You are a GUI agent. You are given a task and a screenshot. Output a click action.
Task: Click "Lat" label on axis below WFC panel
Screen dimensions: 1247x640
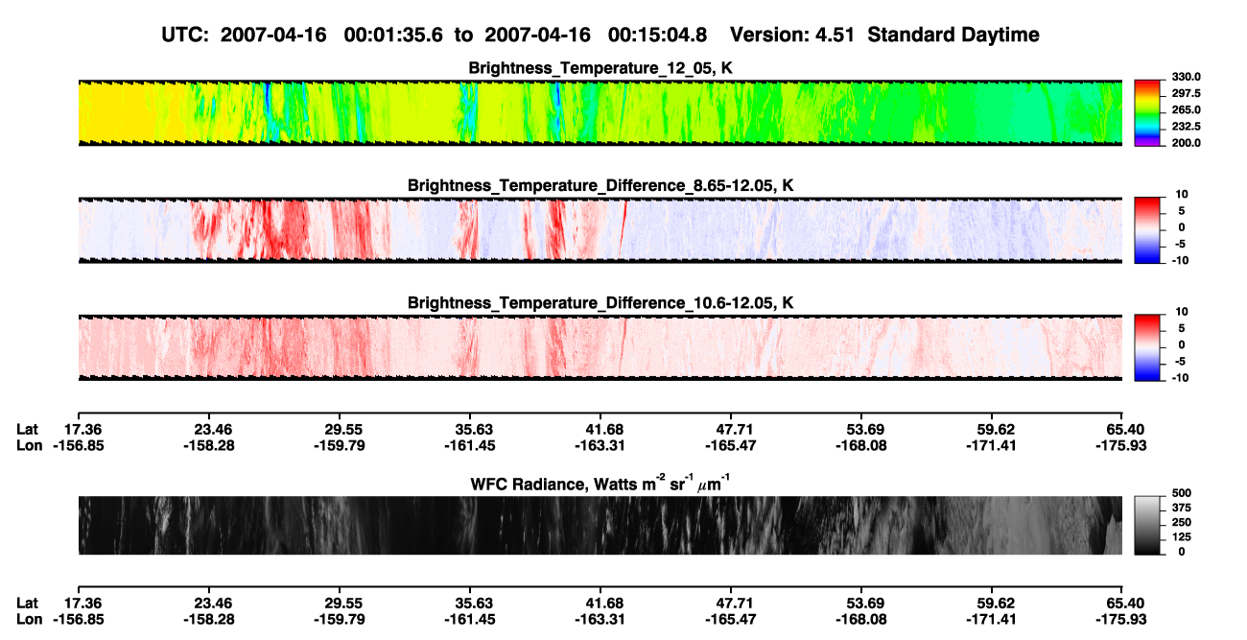28,603
